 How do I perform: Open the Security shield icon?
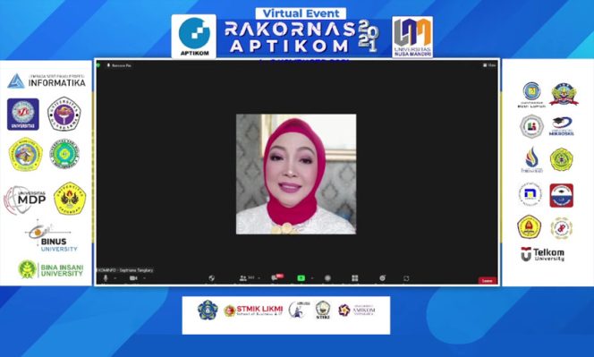[212, 278]
